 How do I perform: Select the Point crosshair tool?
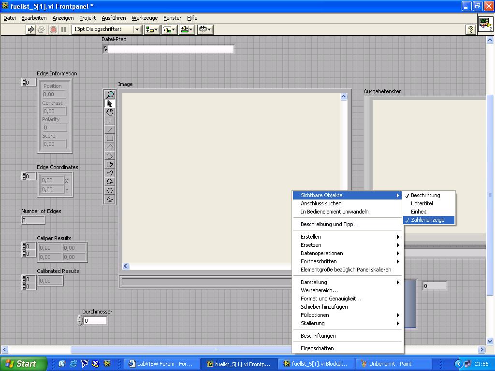110,121
